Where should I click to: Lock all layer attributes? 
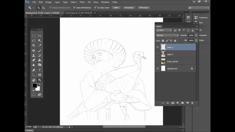(175, 41)
